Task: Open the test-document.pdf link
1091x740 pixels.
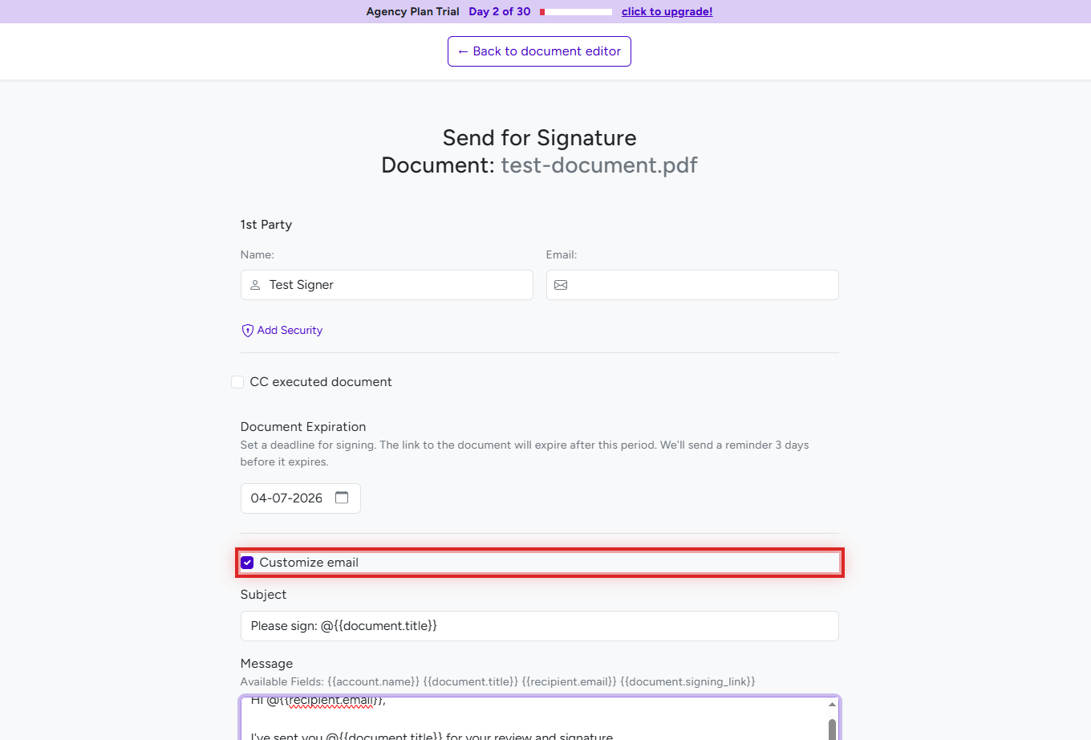Action: pyautogui.click(x=599, y=165)
